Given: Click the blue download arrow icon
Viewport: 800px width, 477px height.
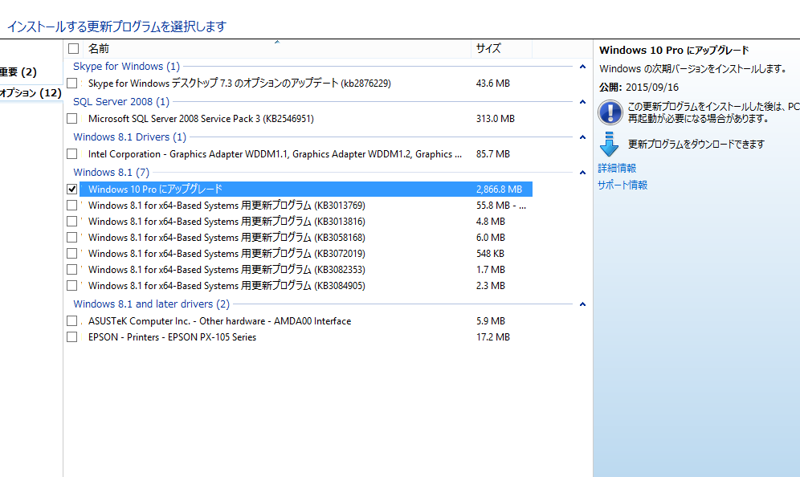Looking at the screenshot, I should coord(609,144).
